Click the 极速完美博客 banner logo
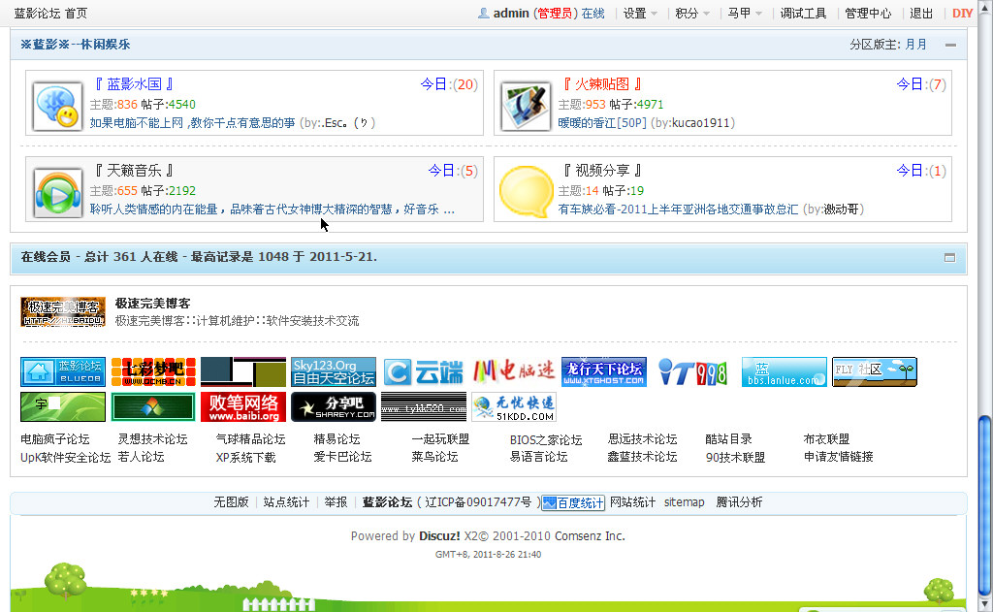Viewport: 993px width, 612px height. [x=63, y=311]
